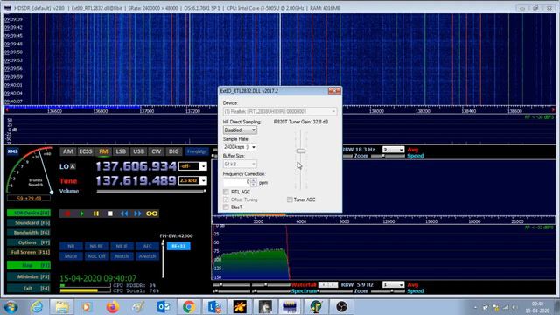Screen dimensions: 560x315
Task: Open the lower Avg dropdown next to RBW 5.9 Hz
Action: tap(393, 285)
